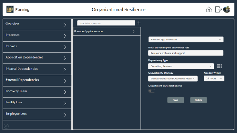Open the Processes section
This screenshot has width=237, height=133.
tap(37, 36)
